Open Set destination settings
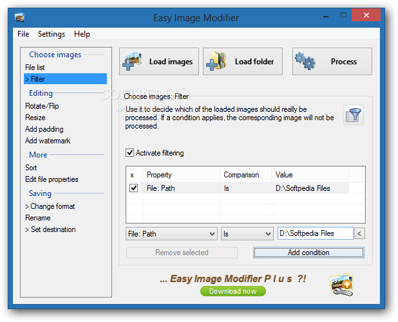Image resolution: width=398 pixels, height=322 pixels. 50,229
